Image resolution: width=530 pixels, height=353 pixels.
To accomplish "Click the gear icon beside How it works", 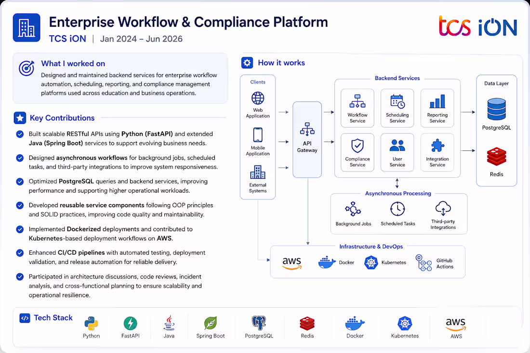I will coord(247,63).
